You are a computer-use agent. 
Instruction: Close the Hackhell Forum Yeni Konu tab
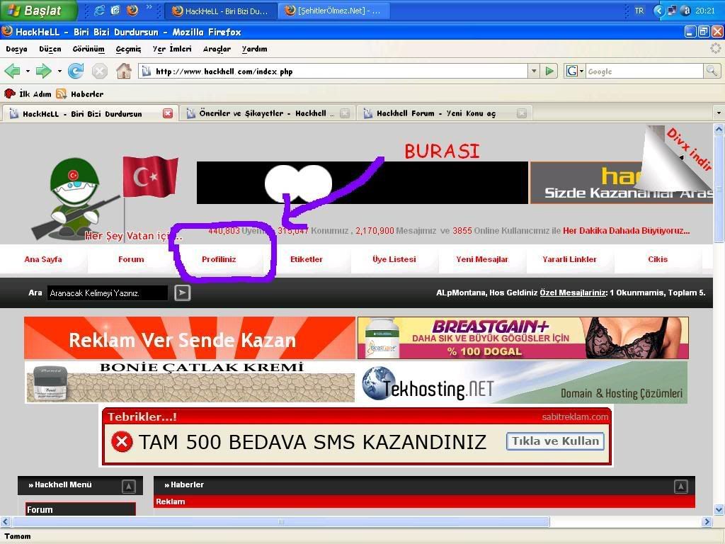point(522,113)
